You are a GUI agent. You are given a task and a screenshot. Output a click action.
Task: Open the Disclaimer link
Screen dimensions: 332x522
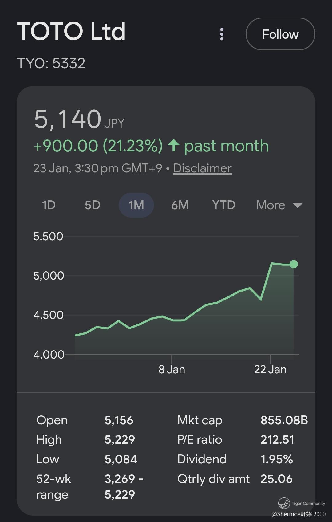tap(202, 168)
